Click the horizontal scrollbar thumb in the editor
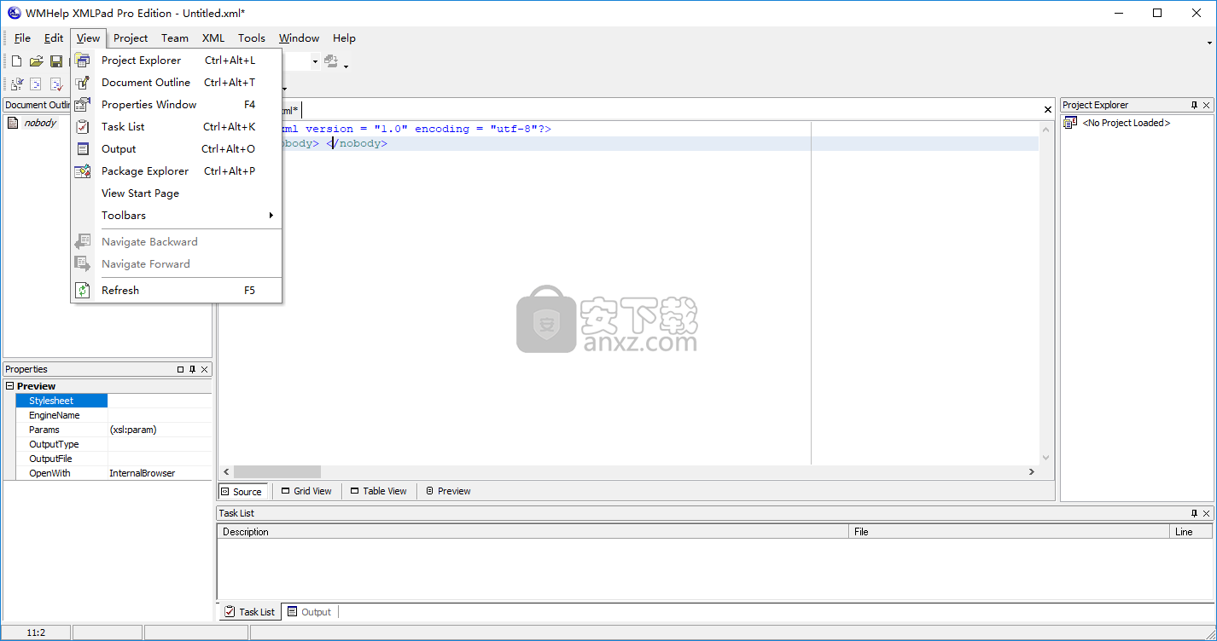 click(277, 471)
